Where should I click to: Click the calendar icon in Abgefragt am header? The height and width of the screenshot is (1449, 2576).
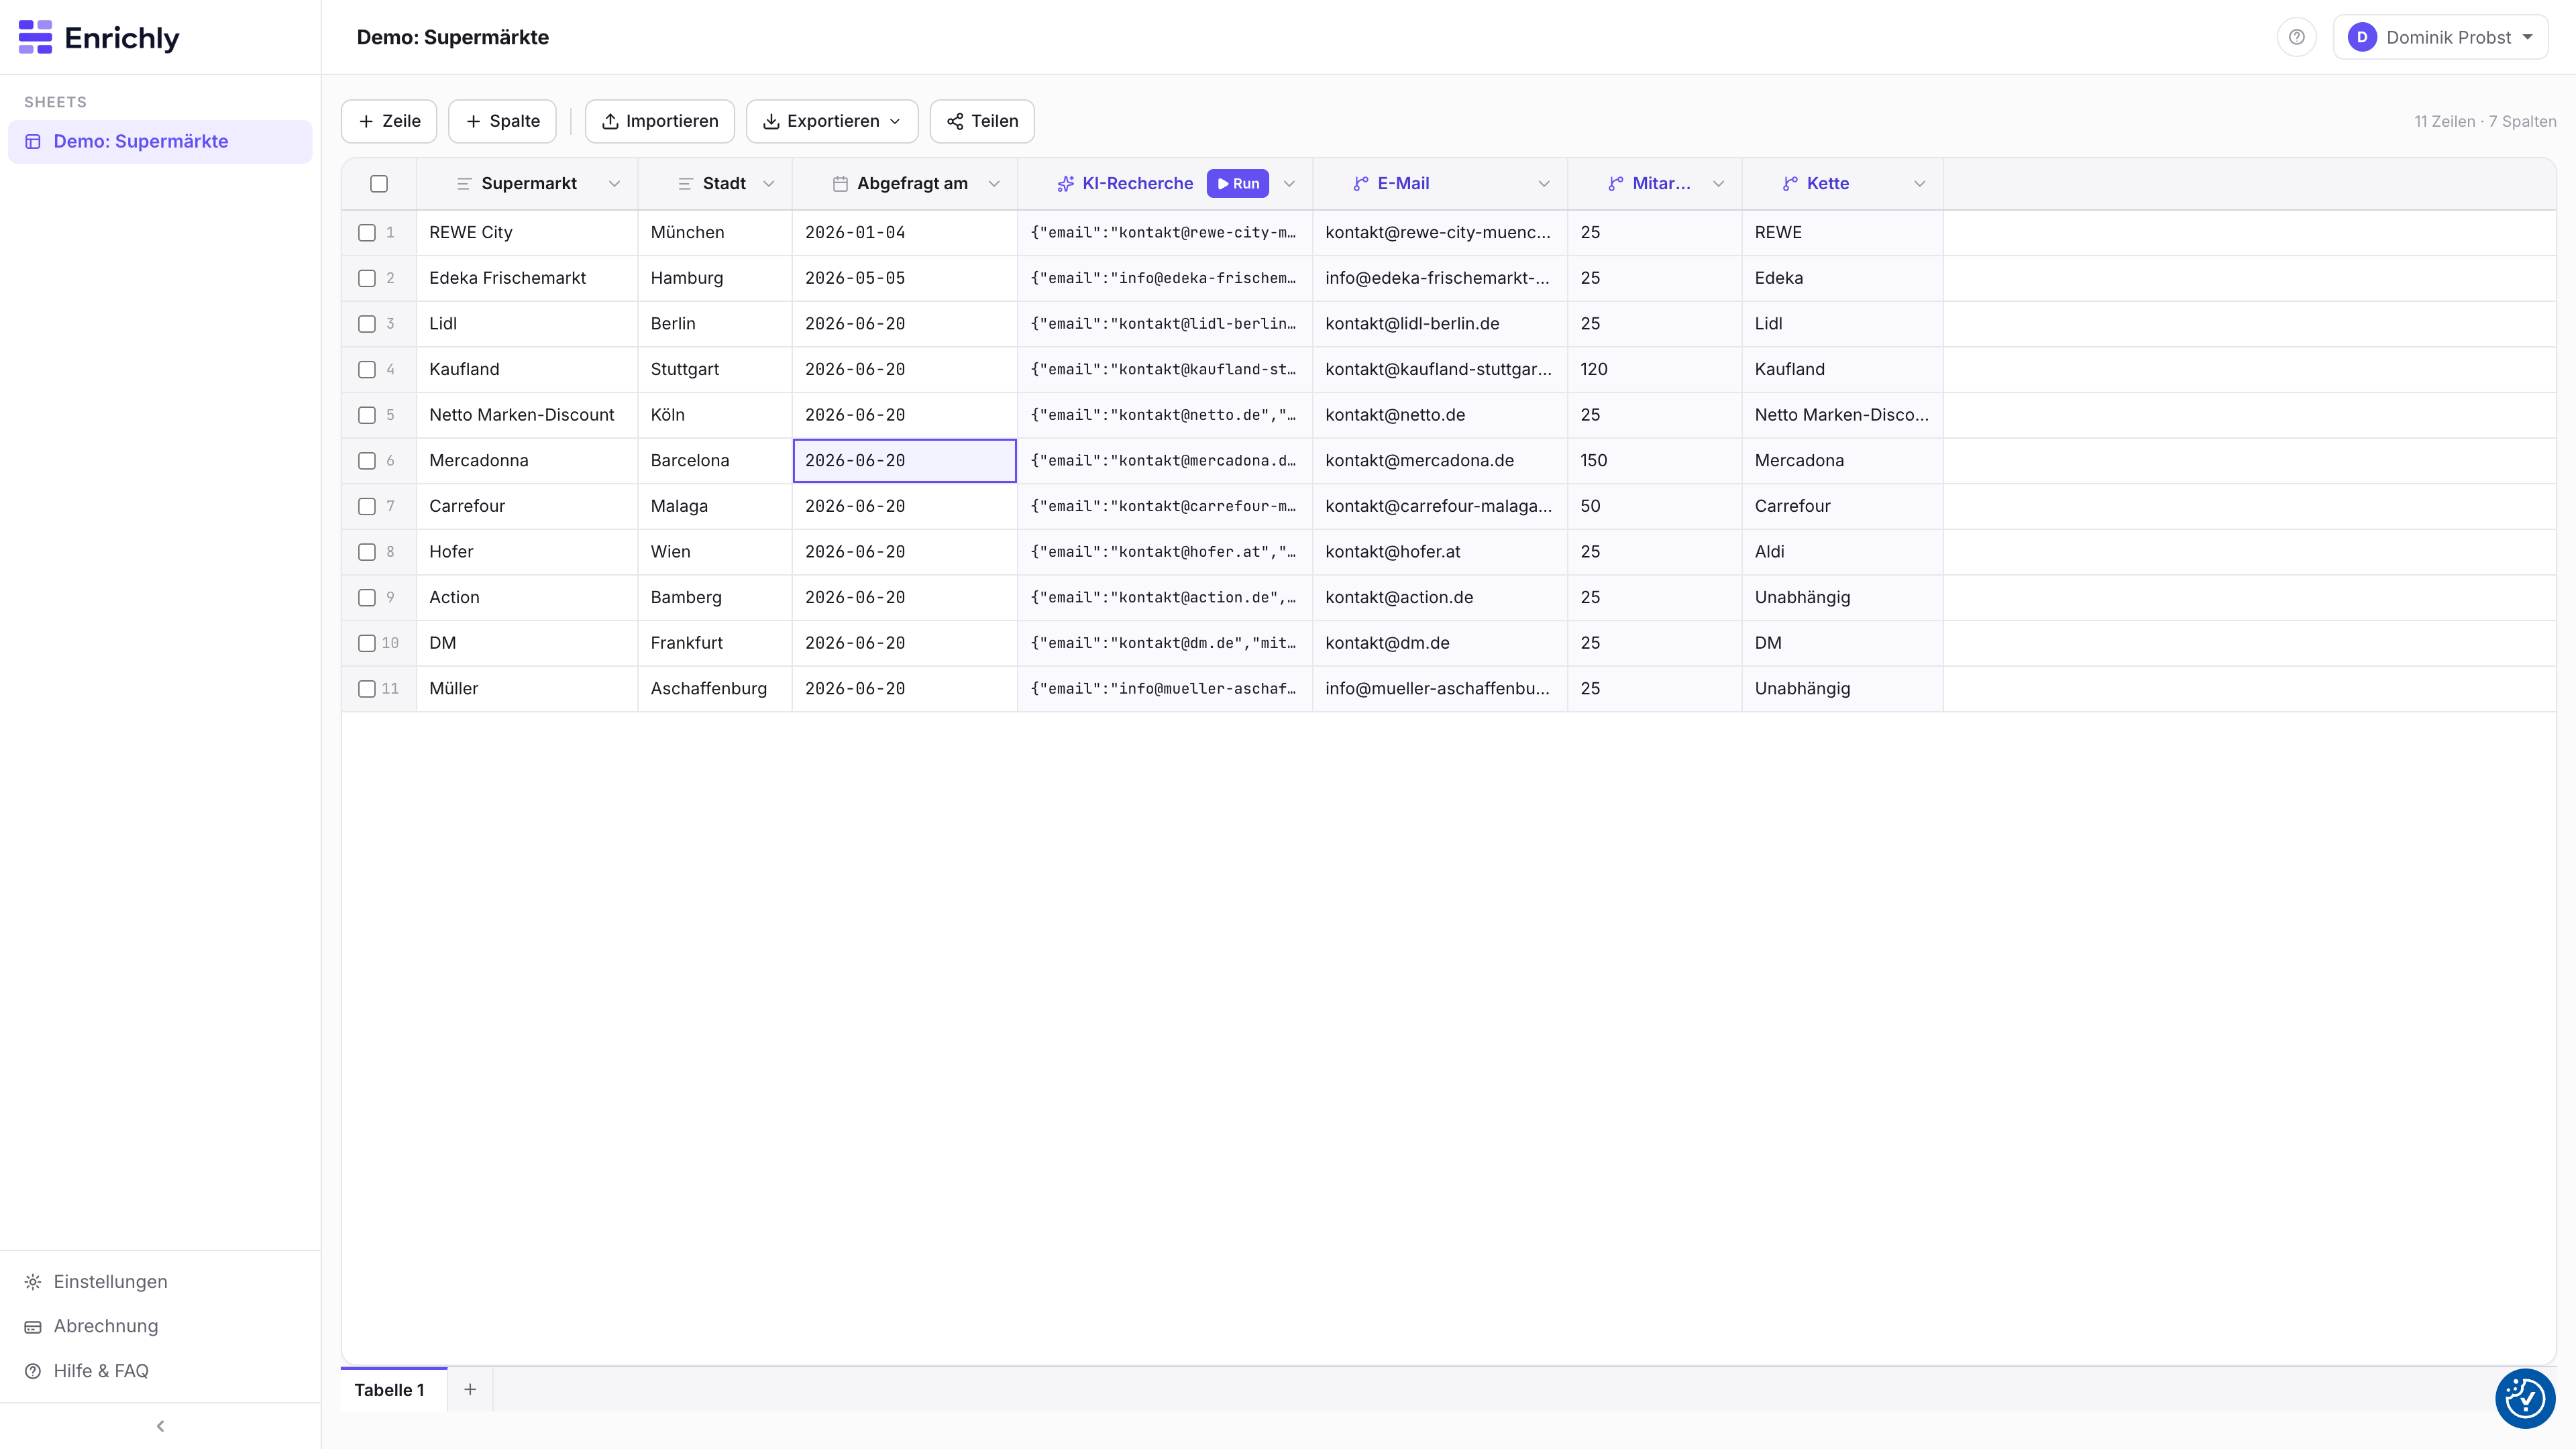coord(840,184)
